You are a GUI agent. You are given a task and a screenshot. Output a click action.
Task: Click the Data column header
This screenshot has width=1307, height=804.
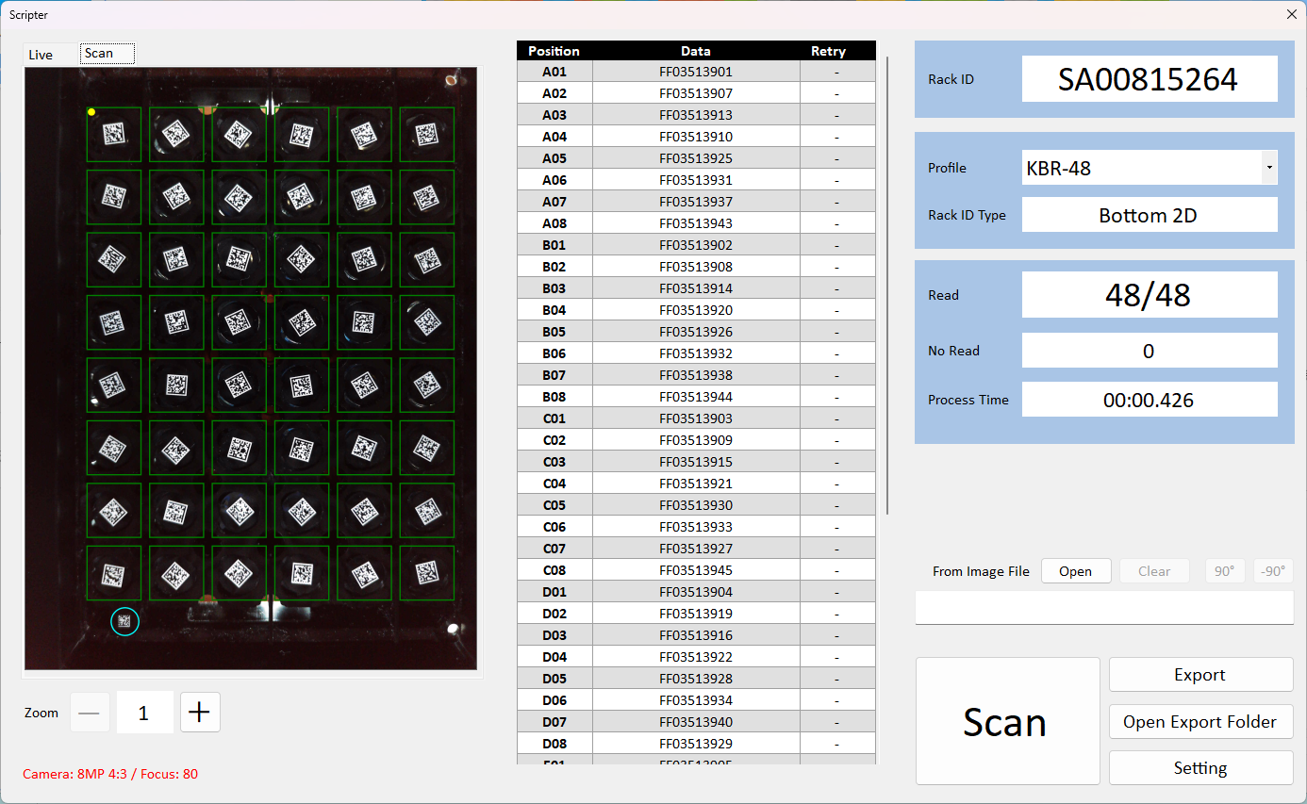[x=696, y=51]
